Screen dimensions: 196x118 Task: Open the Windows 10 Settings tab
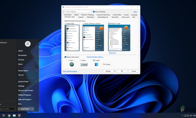click(87, 15)
